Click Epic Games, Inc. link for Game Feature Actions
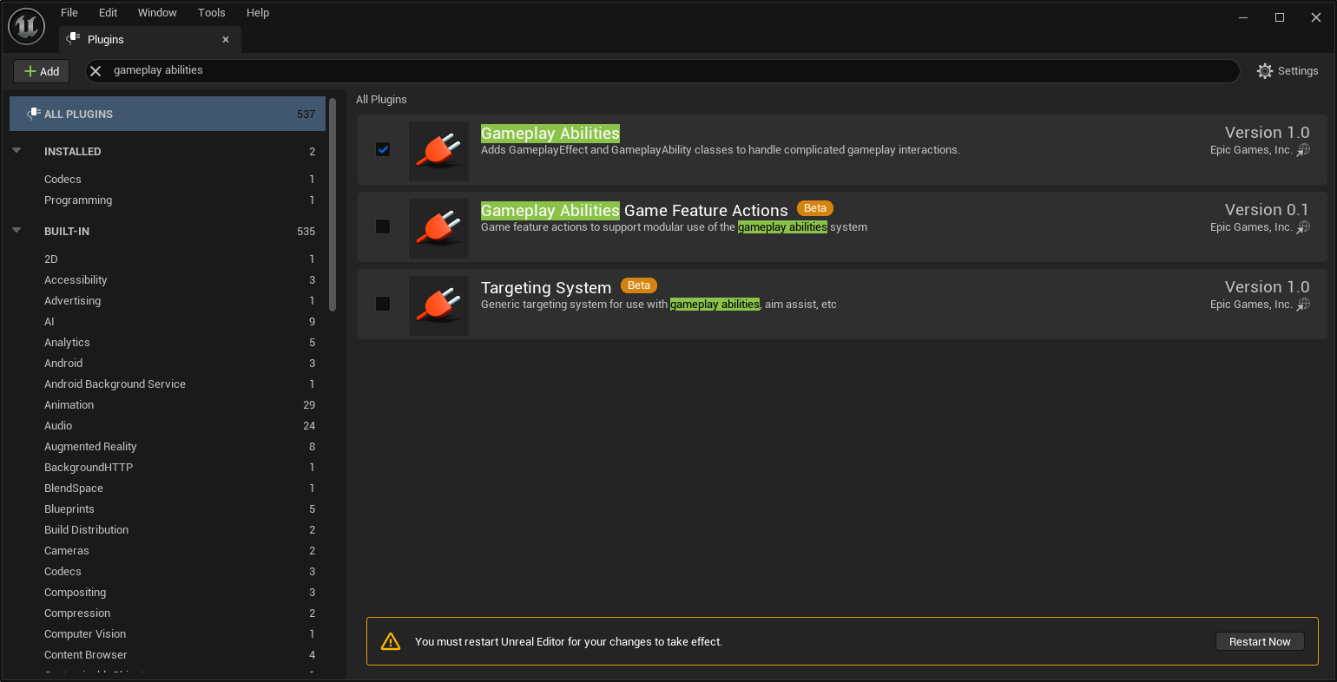Viewport: 1337px width, 682px height. (x=1251, y=227)
